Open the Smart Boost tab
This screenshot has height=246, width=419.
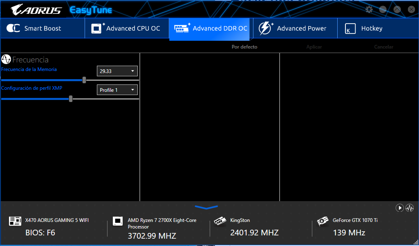coord(43,28)
